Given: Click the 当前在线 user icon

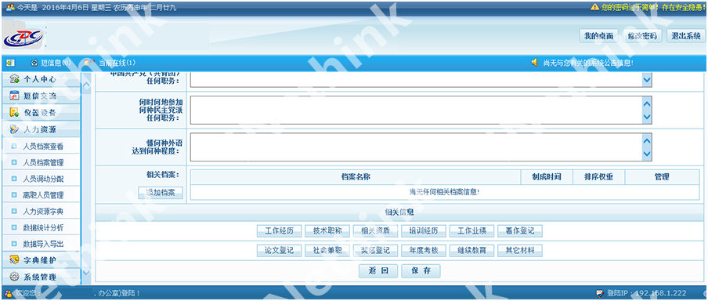Looking at the screenshot, I should [x=88, y=63].
